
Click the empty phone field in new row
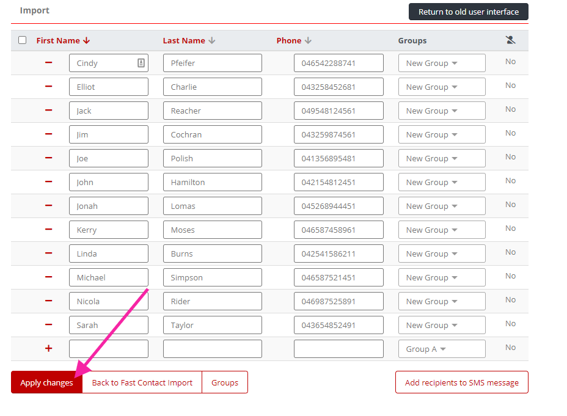pos(338,349)
